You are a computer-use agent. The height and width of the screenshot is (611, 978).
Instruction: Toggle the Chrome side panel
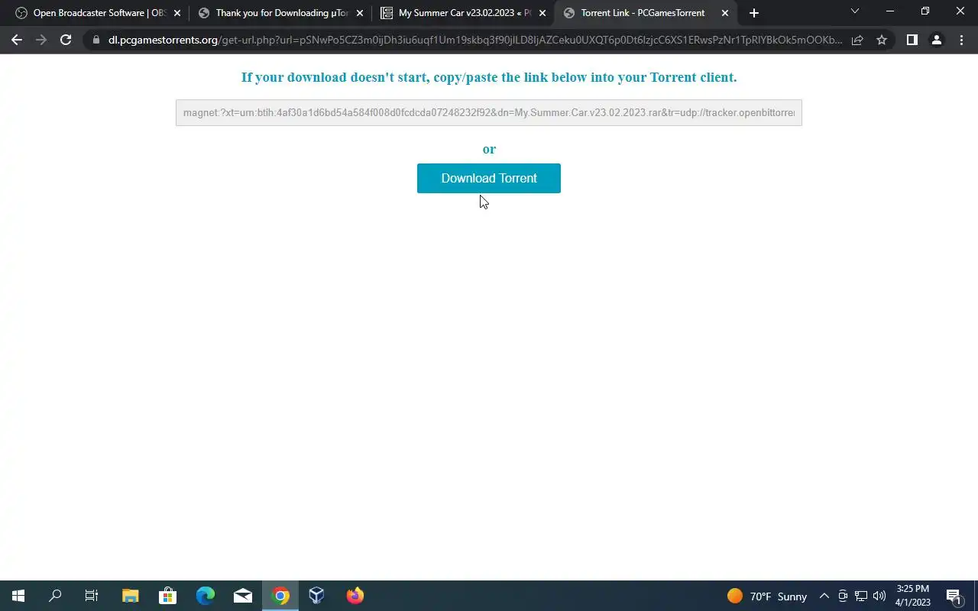[912, 40]
